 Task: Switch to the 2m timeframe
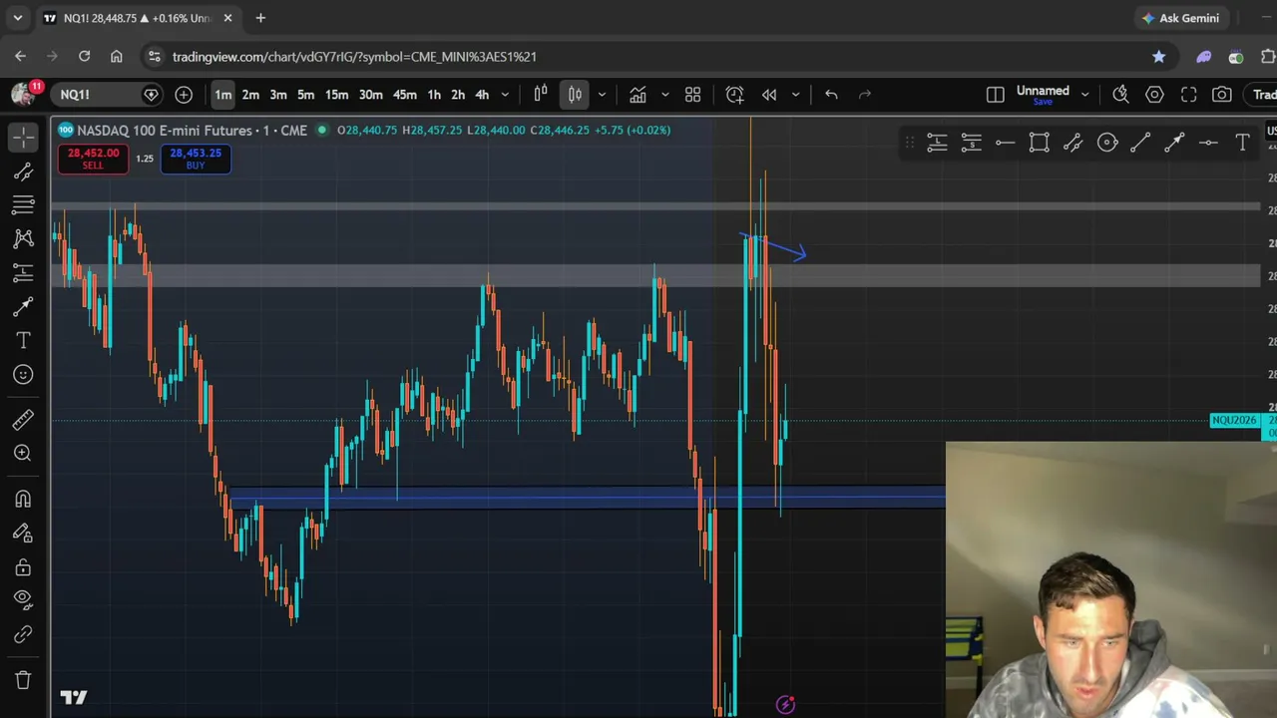(250, 95)
